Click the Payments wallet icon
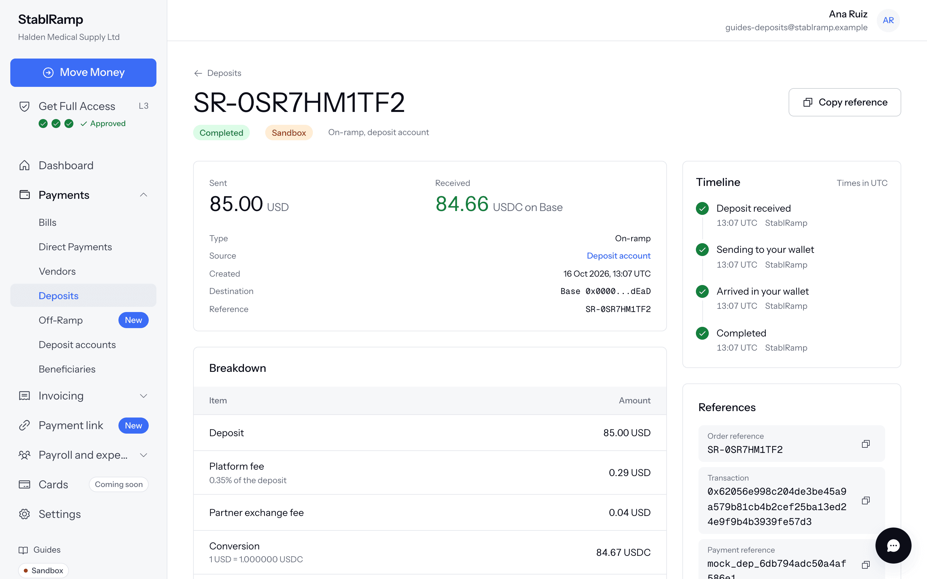The image size is (927, 579). point(24,195)
